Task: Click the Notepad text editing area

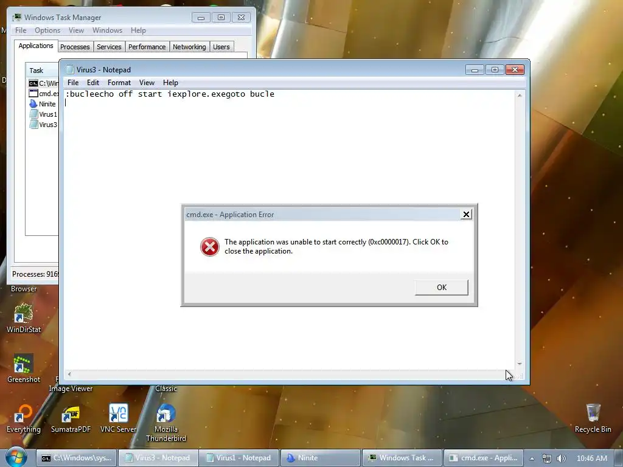Action: tap(289, 229)
